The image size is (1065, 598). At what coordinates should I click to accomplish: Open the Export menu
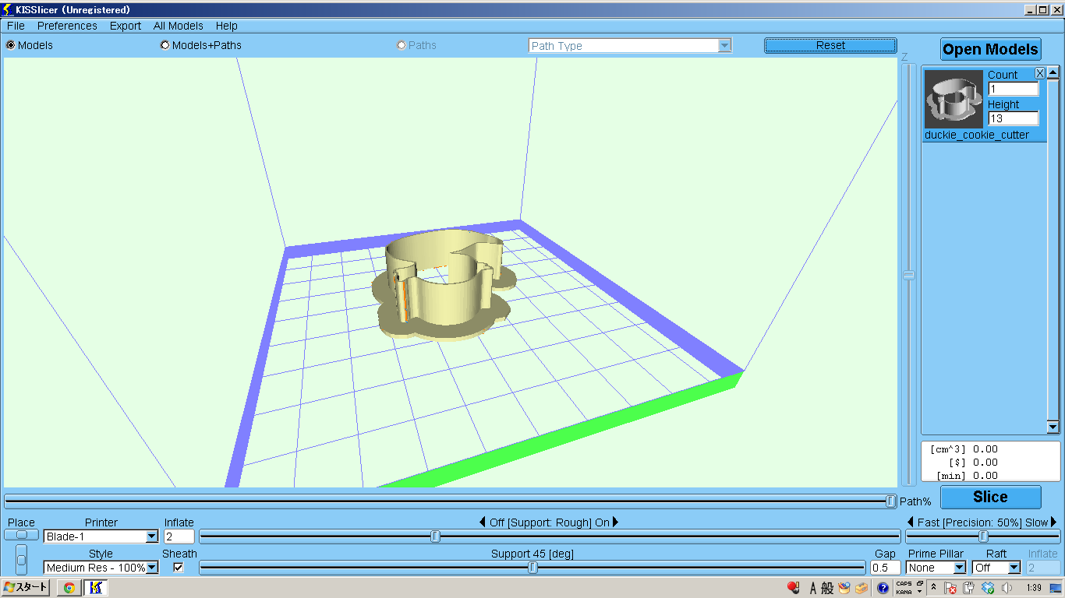coord(125,26)
